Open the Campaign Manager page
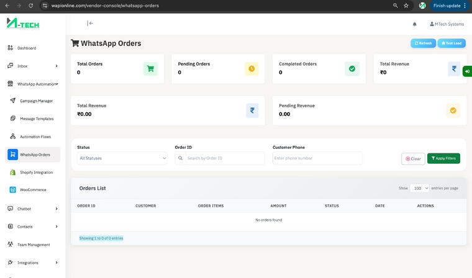Viewport: 472px width, 278px height. [x=36, y=101]
